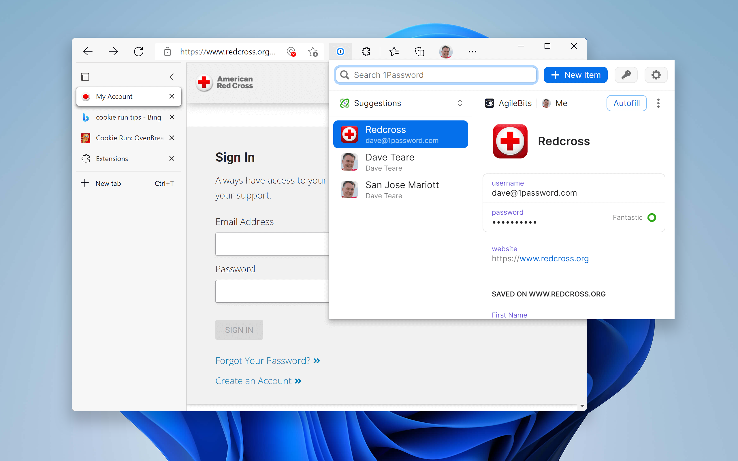738x461 pixels.
Task: Click the Favorites star in the toolbar
Action: 394,51
